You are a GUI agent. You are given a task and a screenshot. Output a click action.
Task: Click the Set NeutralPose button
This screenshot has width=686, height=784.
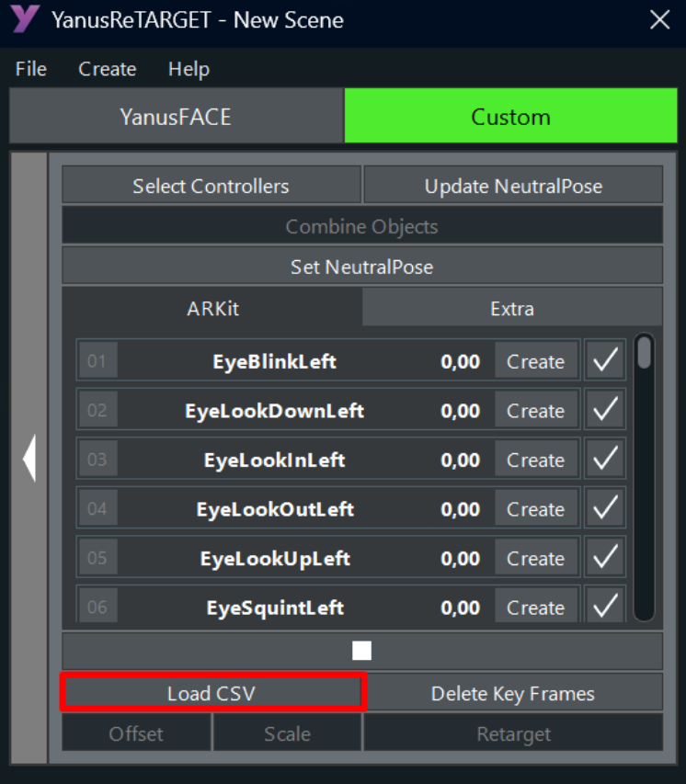click(x=362, y=267)
